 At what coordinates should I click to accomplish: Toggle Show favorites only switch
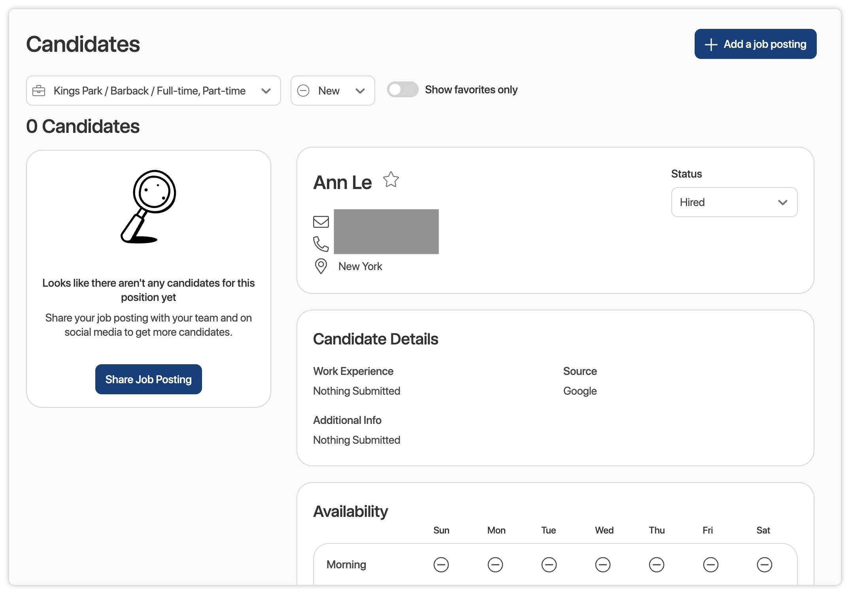click(x=402, y=89)
